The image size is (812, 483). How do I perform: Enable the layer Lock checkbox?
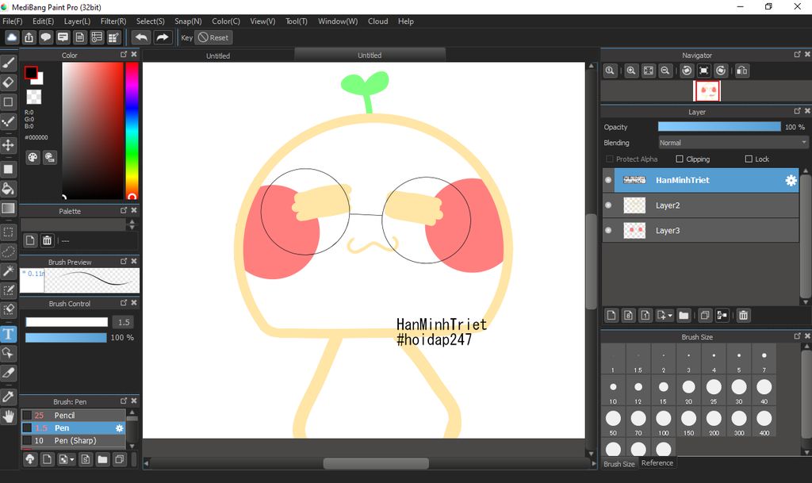(x=749, y=159)
